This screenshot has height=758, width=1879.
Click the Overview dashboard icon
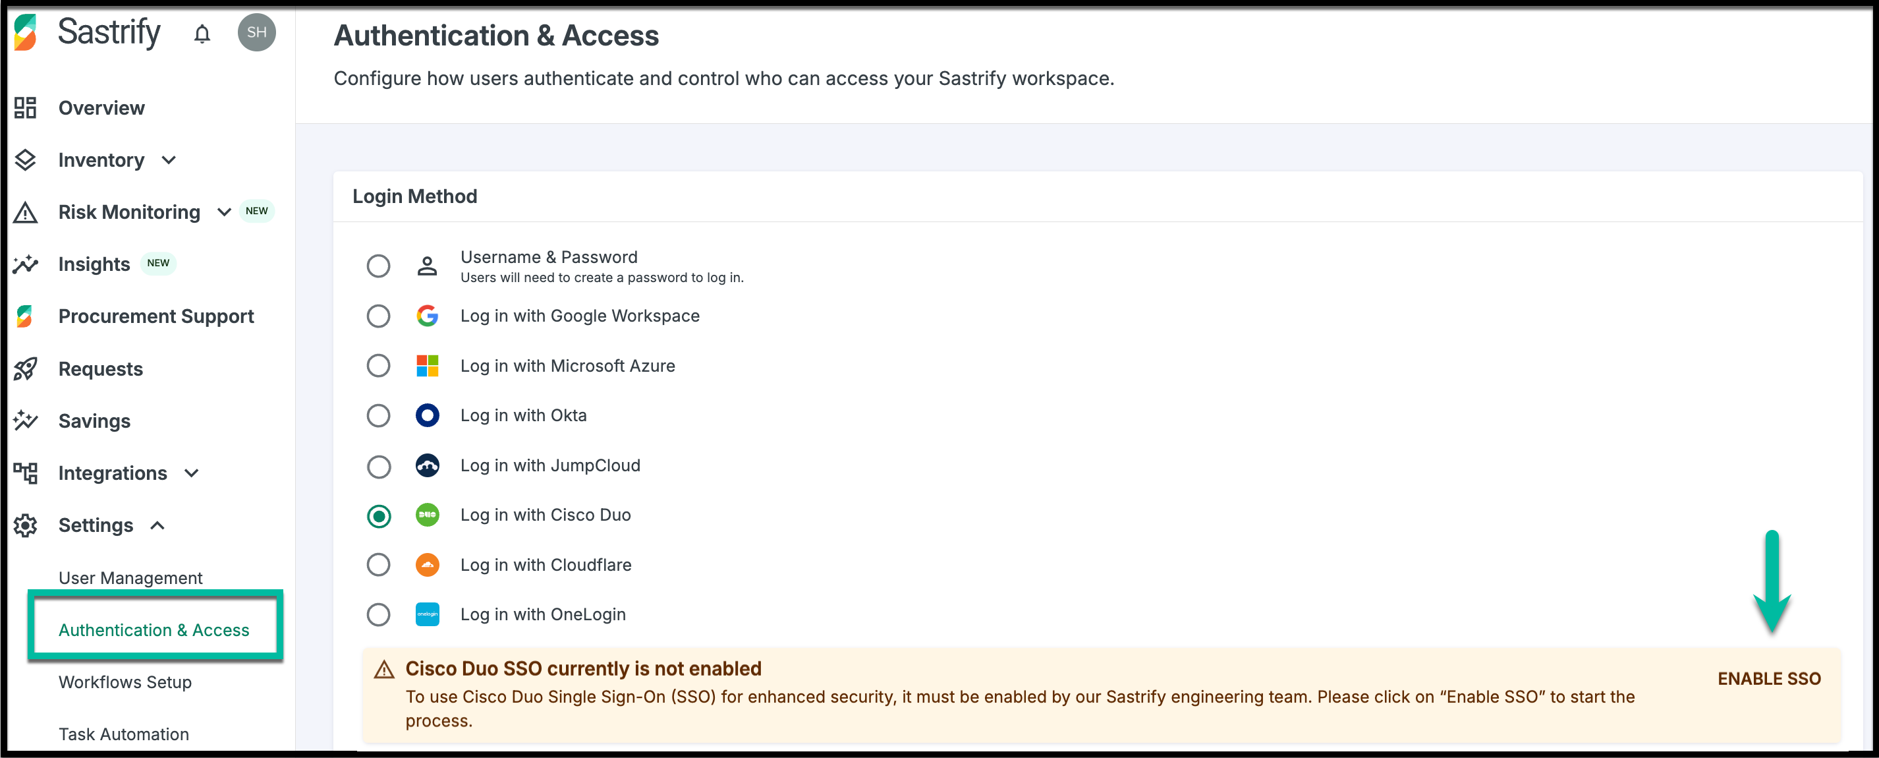pyautogui.click(x=26, y=108)
